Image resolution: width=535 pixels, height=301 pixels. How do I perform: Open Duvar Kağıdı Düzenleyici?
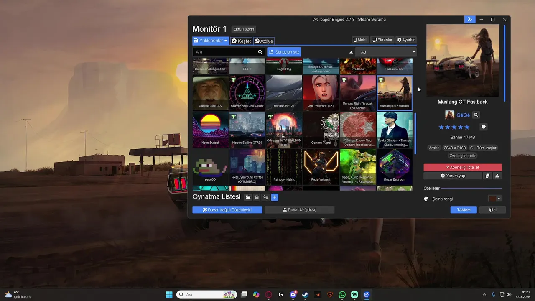coord(227,210)
